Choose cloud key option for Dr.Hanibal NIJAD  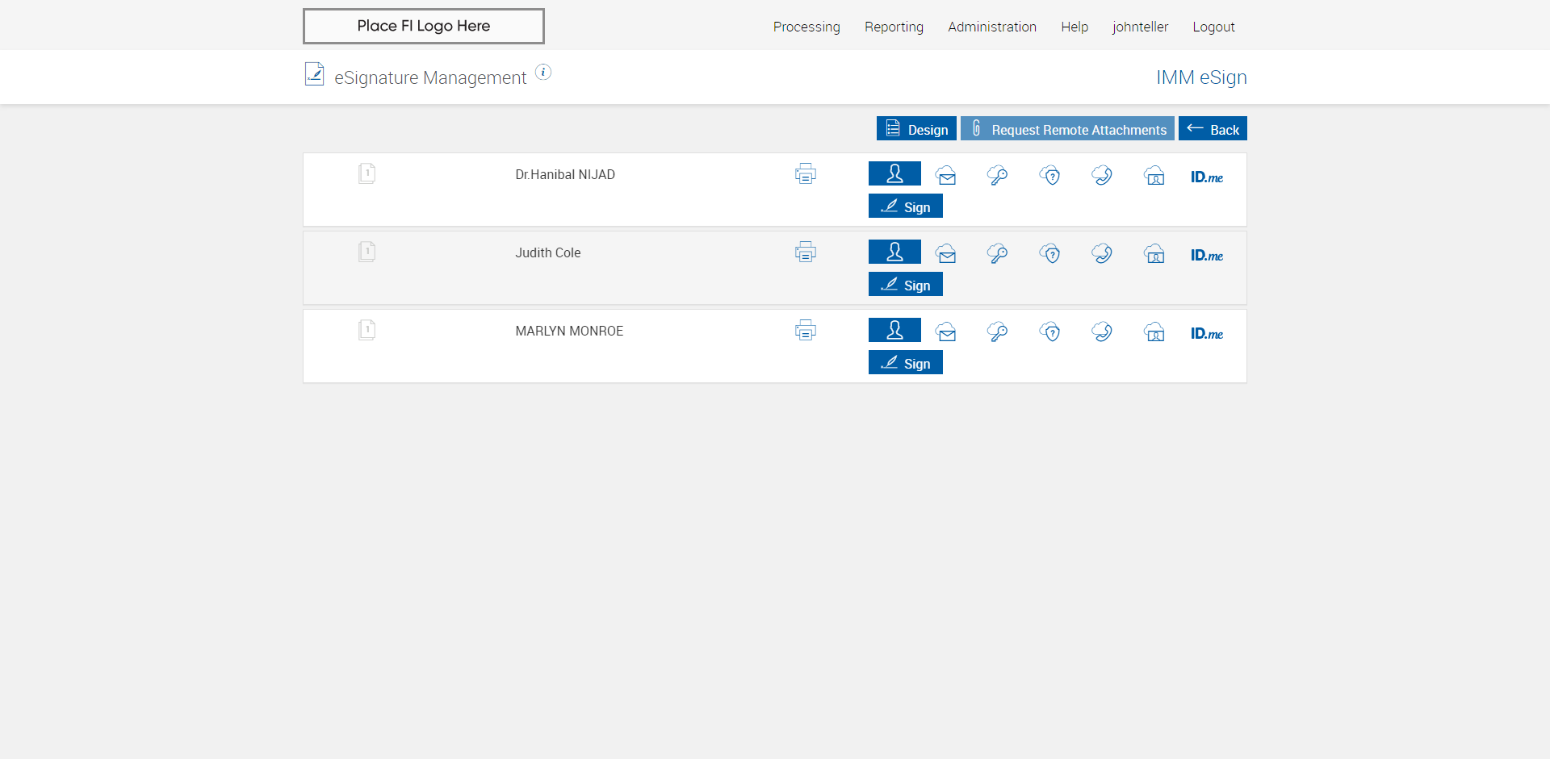998,175
